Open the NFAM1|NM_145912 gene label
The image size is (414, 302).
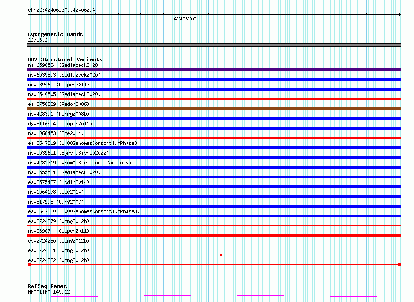coord(49,292)
